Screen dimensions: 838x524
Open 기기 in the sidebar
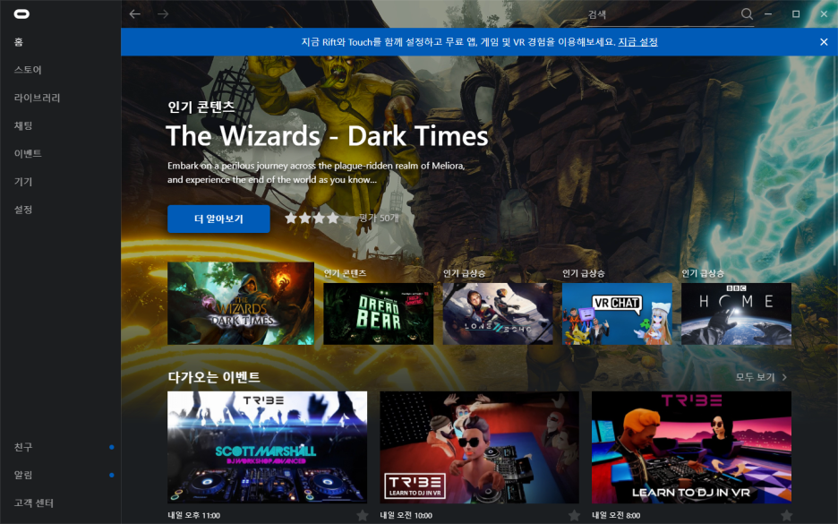point(23,182)
